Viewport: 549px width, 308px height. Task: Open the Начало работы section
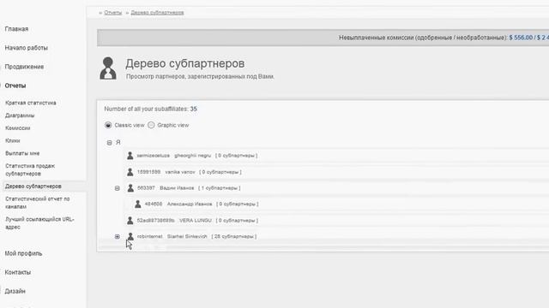tap(27, 48)
